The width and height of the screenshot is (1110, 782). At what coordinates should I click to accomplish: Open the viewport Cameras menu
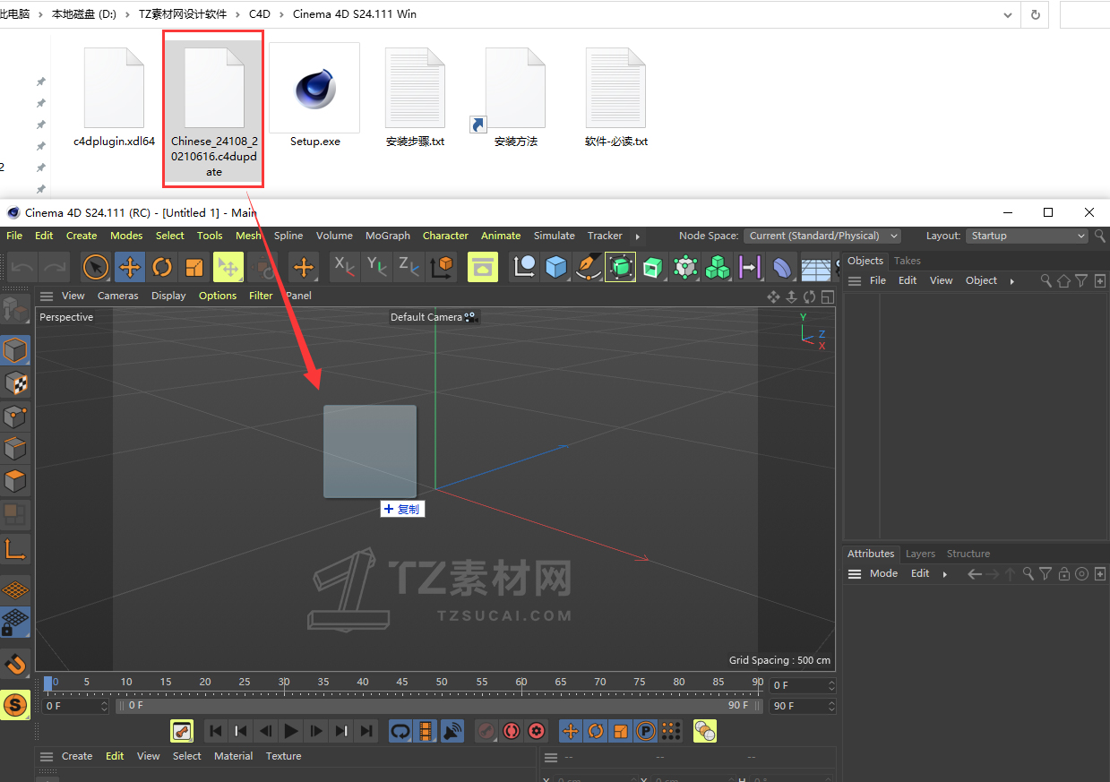coord(118,296)
